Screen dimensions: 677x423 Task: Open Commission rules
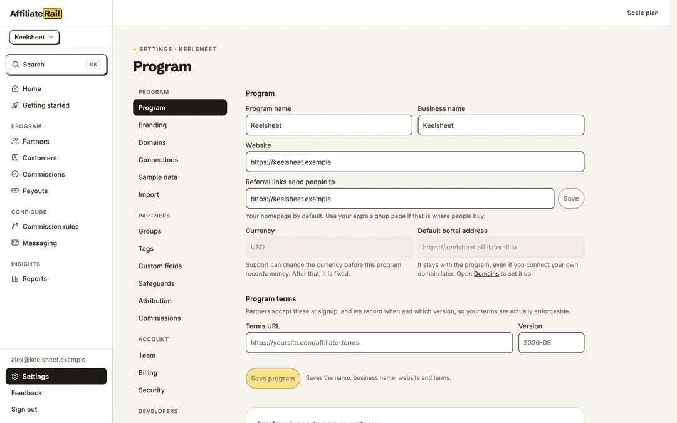[x=56, y=226]
